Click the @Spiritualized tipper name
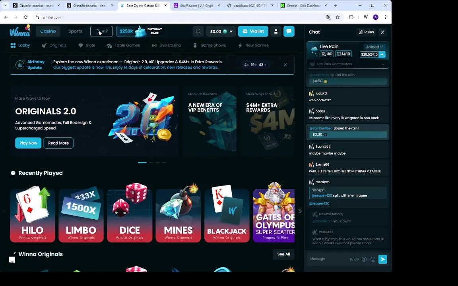The width and height of the screenshot is (458, 286). click(321, 128)
